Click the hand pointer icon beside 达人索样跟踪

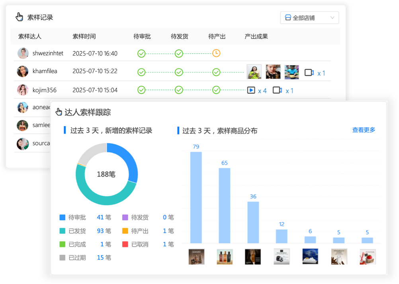[59, 112]
